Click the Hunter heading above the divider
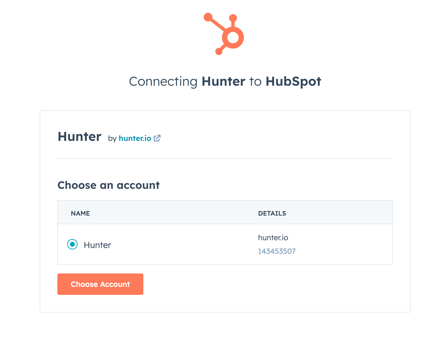Image resolution: width=447 pixels, height=338 pixels. coord(79,137)
